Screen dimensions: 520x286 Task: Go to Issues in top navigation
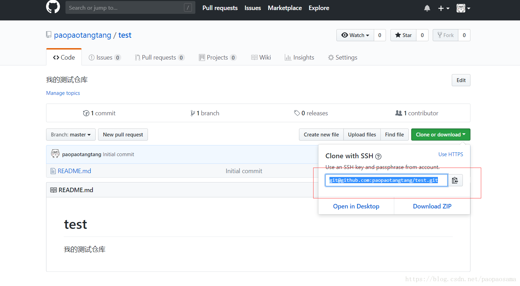[x=253, y=8]
